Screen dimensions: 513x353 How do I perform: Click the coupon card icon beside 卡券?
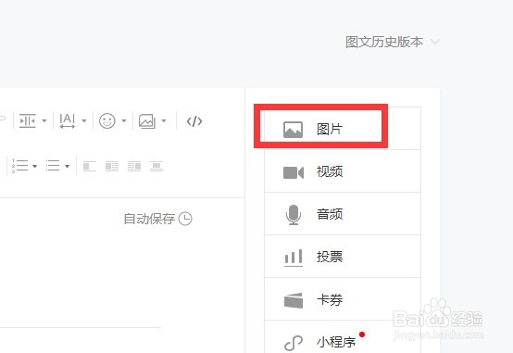pos(294,300)
